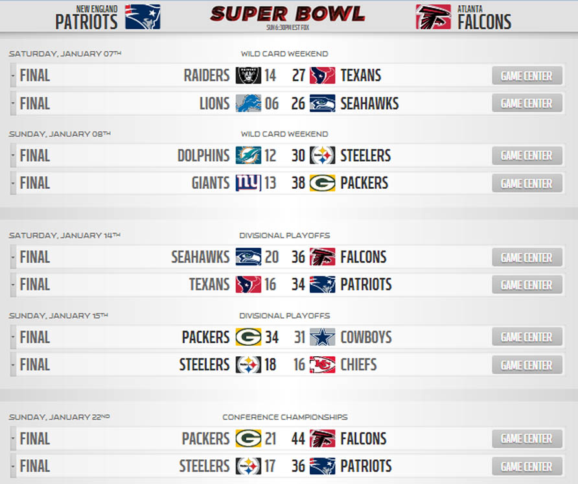Open the Patriots logo in the Super Bowl header
578x484 pixels.
coord(143,17)
